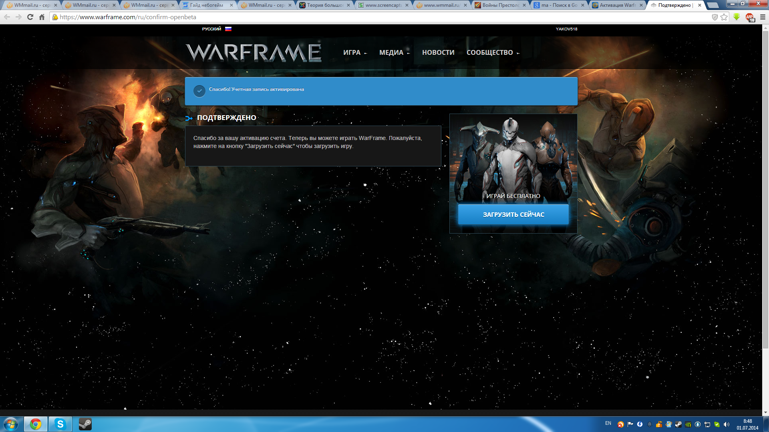Click the Skype green status tray icon
The height and width of the screenshot is (432, 769).
click(x=717, y=424)
